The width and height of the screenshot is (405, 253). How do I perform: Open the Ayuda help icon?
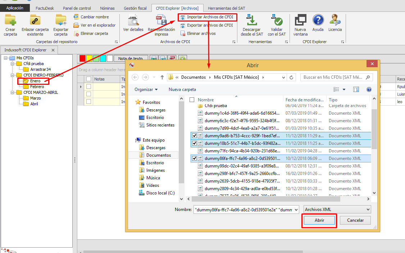[318, 20]
